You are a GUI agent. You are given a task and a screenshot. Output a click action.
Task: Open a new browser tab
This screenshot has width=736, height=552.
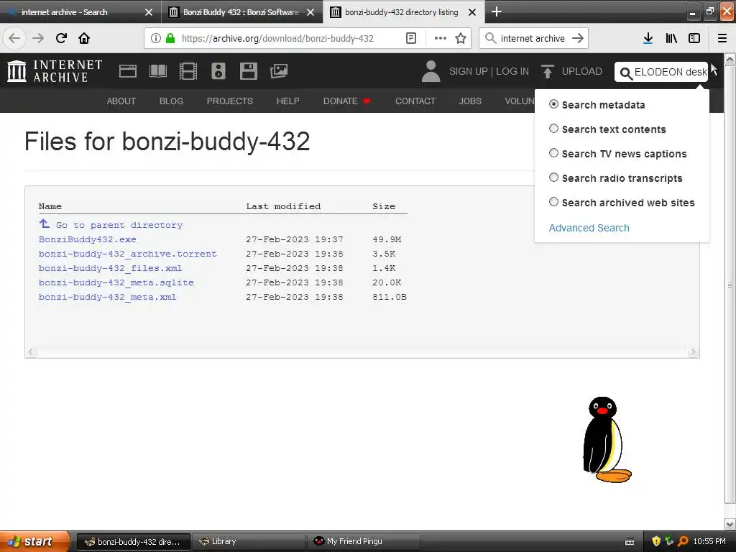coord(496,11)
